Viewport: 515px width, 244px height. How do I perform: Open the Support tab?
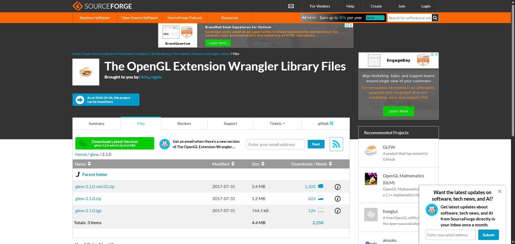pos(230,123)
